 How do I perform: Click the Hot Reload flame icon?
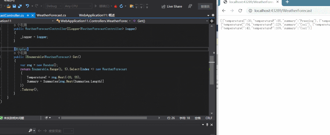click(x=115, y=6)
